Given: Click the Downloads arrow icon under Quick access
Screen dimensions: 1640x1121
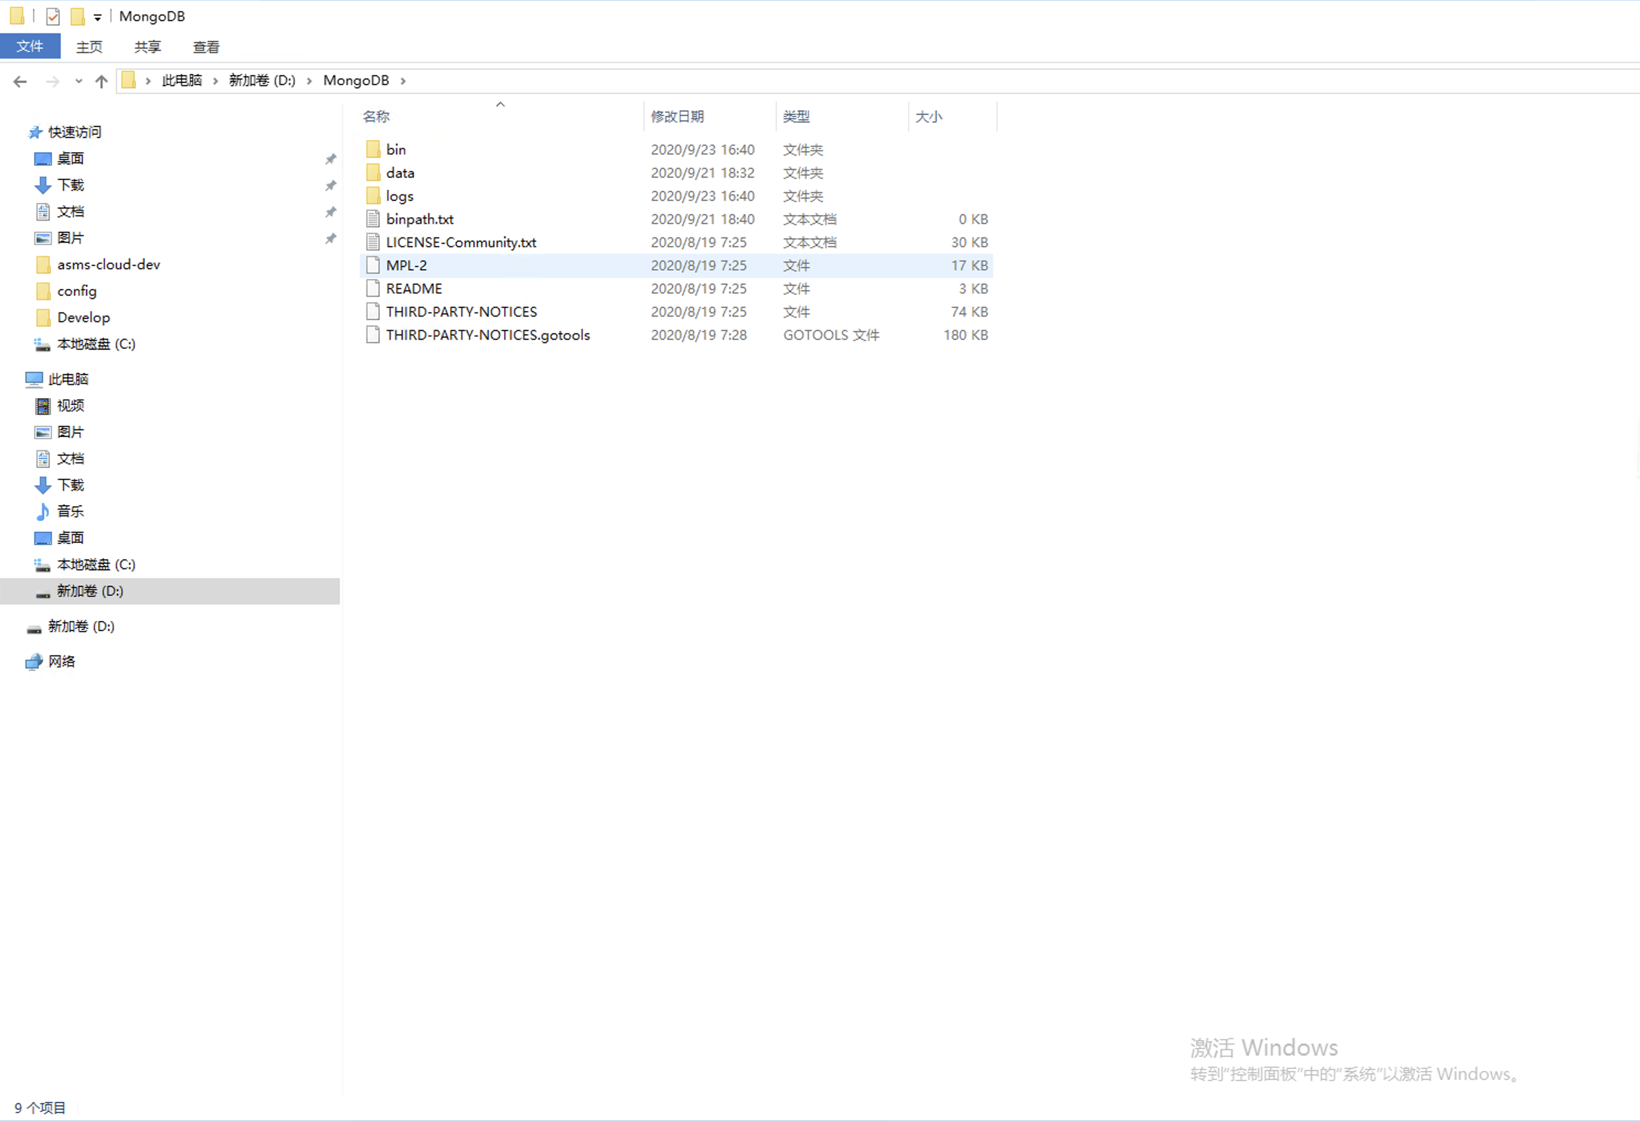Looking at the screenshot, I should click(x=43, y=185).
